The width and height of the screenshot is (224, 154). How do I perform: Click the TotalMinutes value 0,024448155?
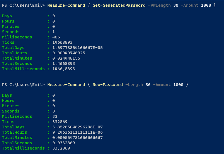[x=66, y=58]
